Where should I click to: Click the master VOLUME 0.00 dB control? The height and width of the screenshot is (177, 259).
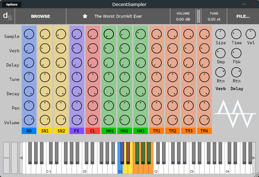point(183,16)
